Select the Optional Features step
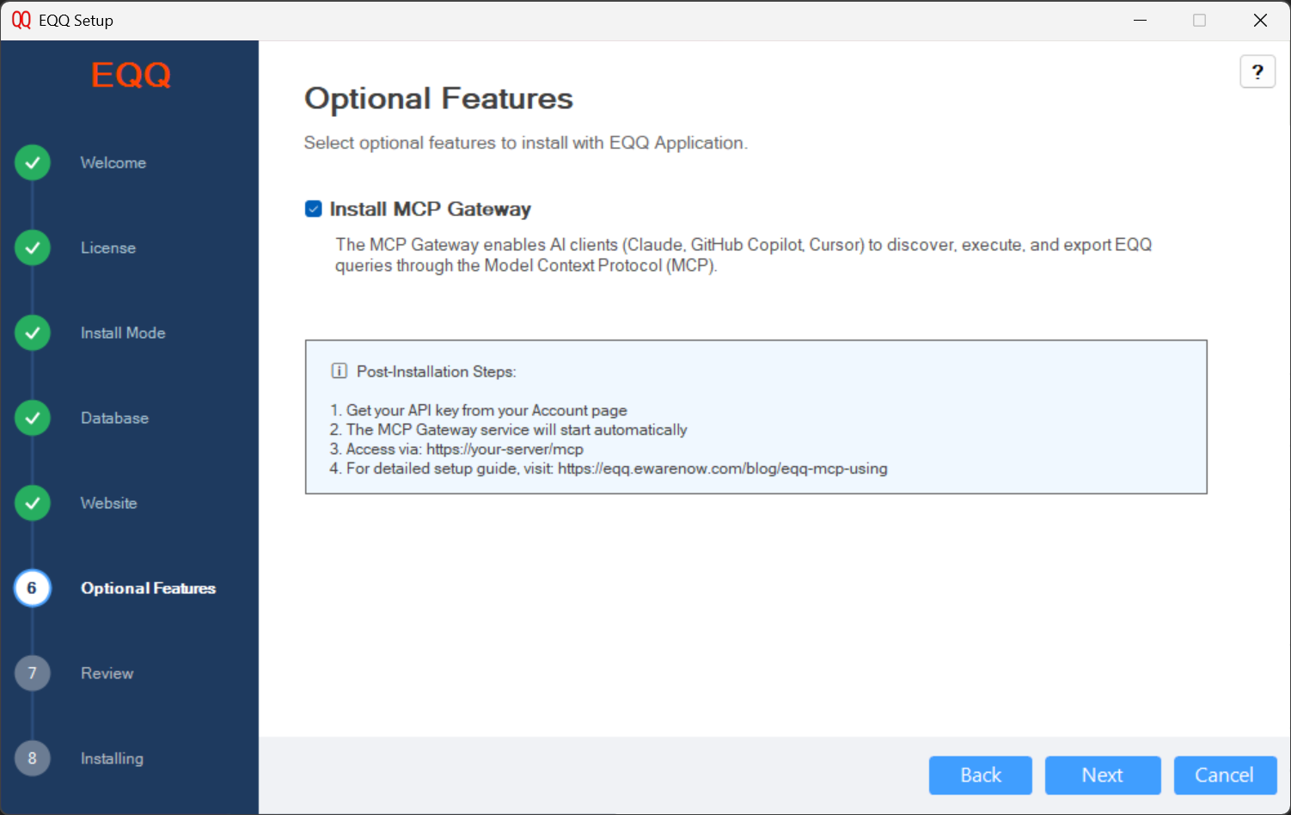The width and height of the screenshot is (1291, 815). [x=148, y=588]
